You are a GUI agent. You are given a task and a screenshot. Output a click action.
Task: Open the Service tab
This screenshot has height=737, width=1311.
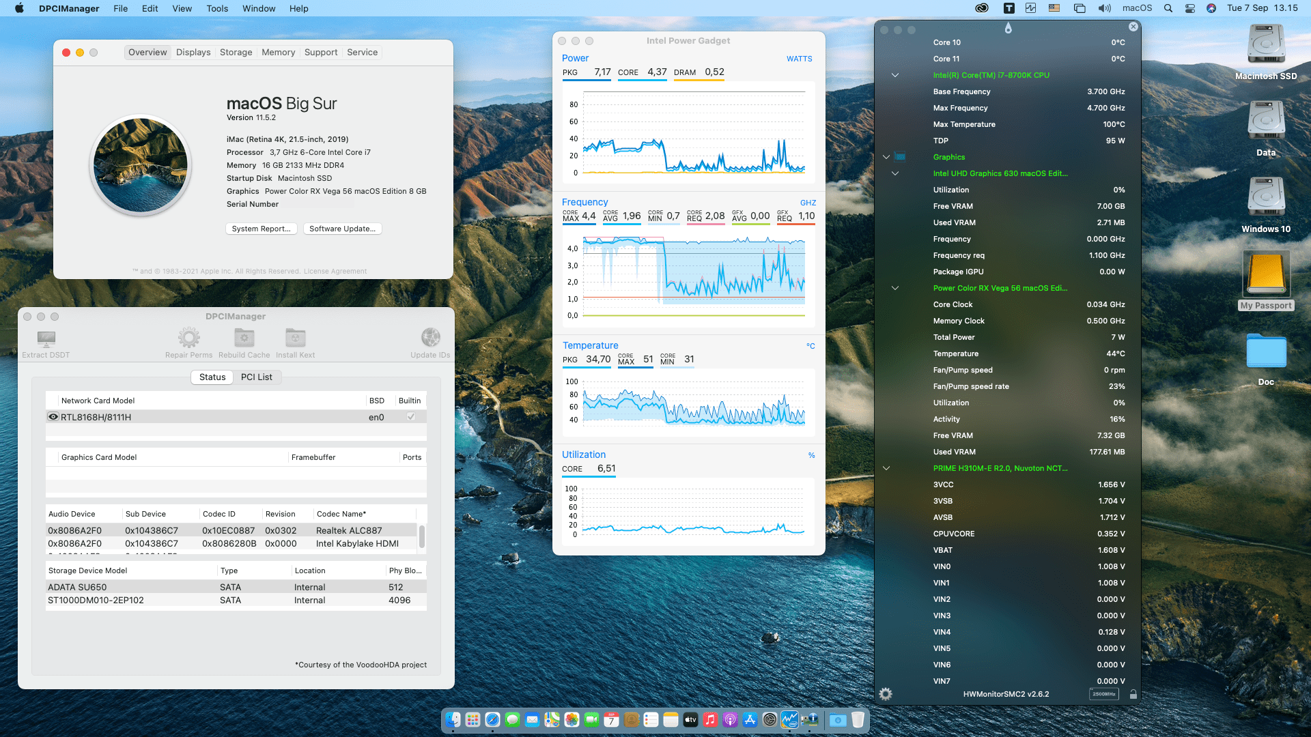[362, 52]
